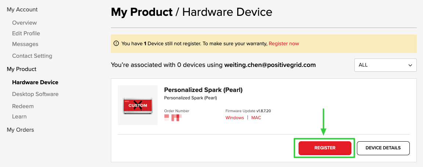Open Desktop Software section
423x167 pixels.
(35, 94)
